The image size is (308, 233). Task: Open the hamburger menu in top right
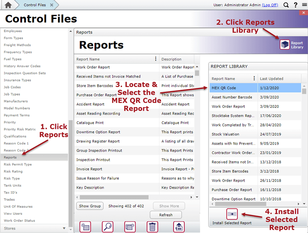(303, 5)
